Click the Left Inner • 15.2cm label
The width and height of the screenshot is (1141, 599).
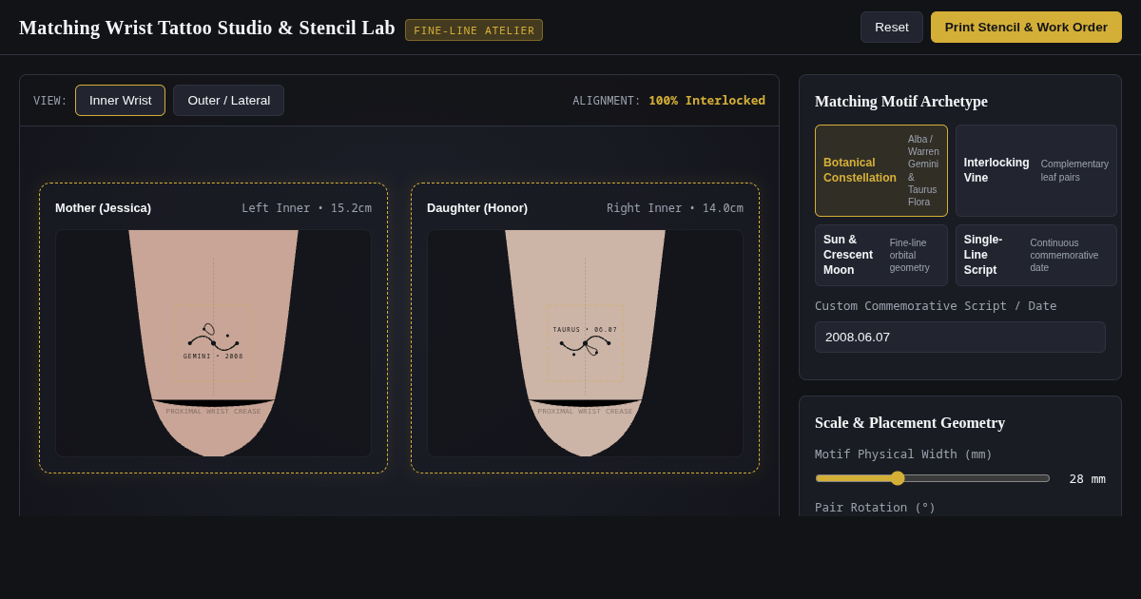coord(306,207)
